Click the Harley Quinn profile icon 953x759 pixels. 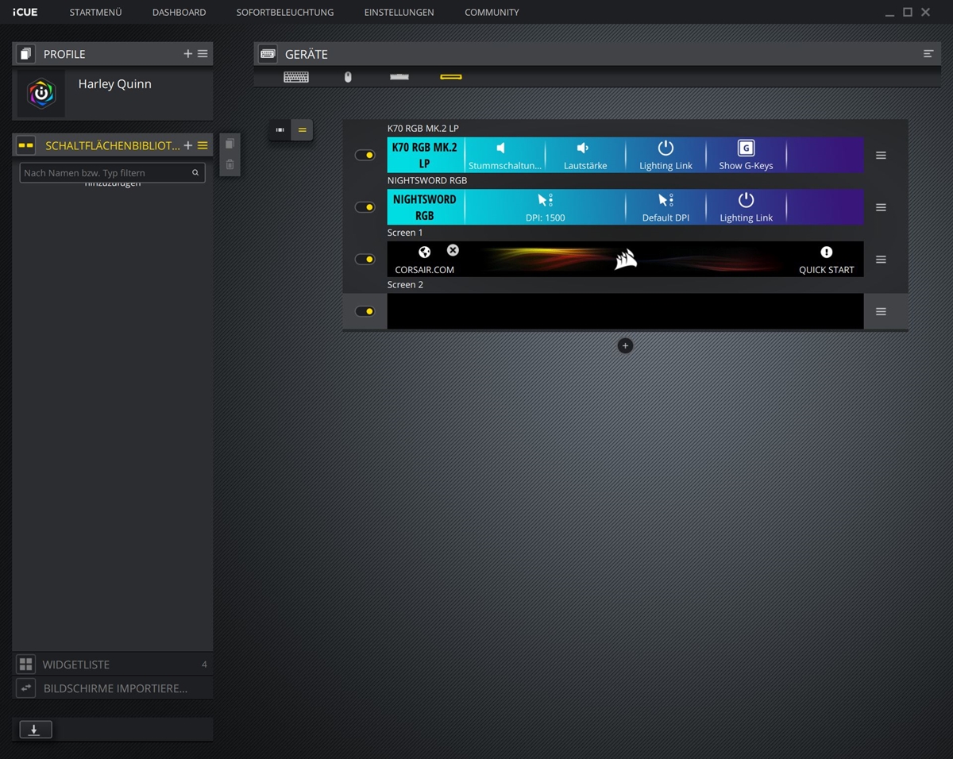[41, 94]
